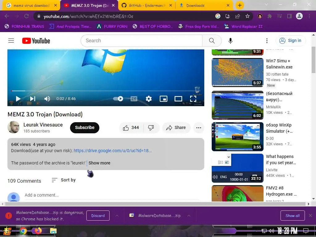
Task: Open Word Replacer II bookmark
Action: pos(243,27)
